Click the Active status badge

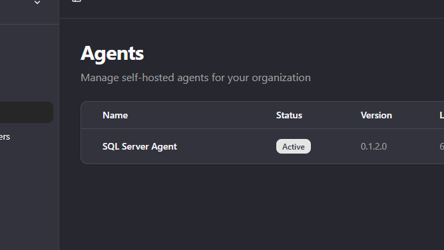point(294,146)
